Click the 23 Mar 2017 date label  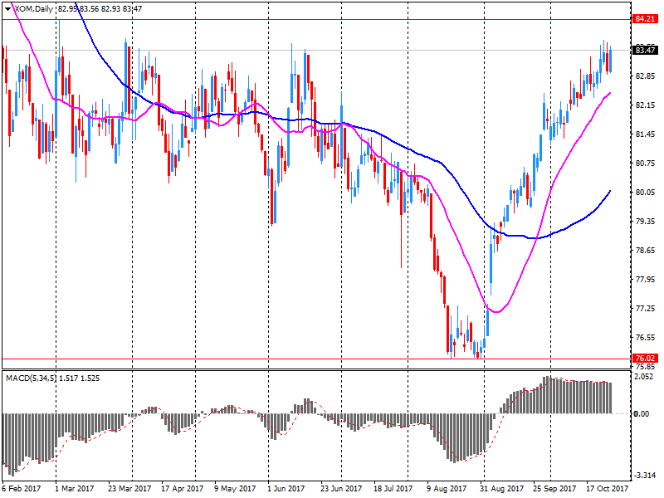pyautogui.click(x=129, y=489)
